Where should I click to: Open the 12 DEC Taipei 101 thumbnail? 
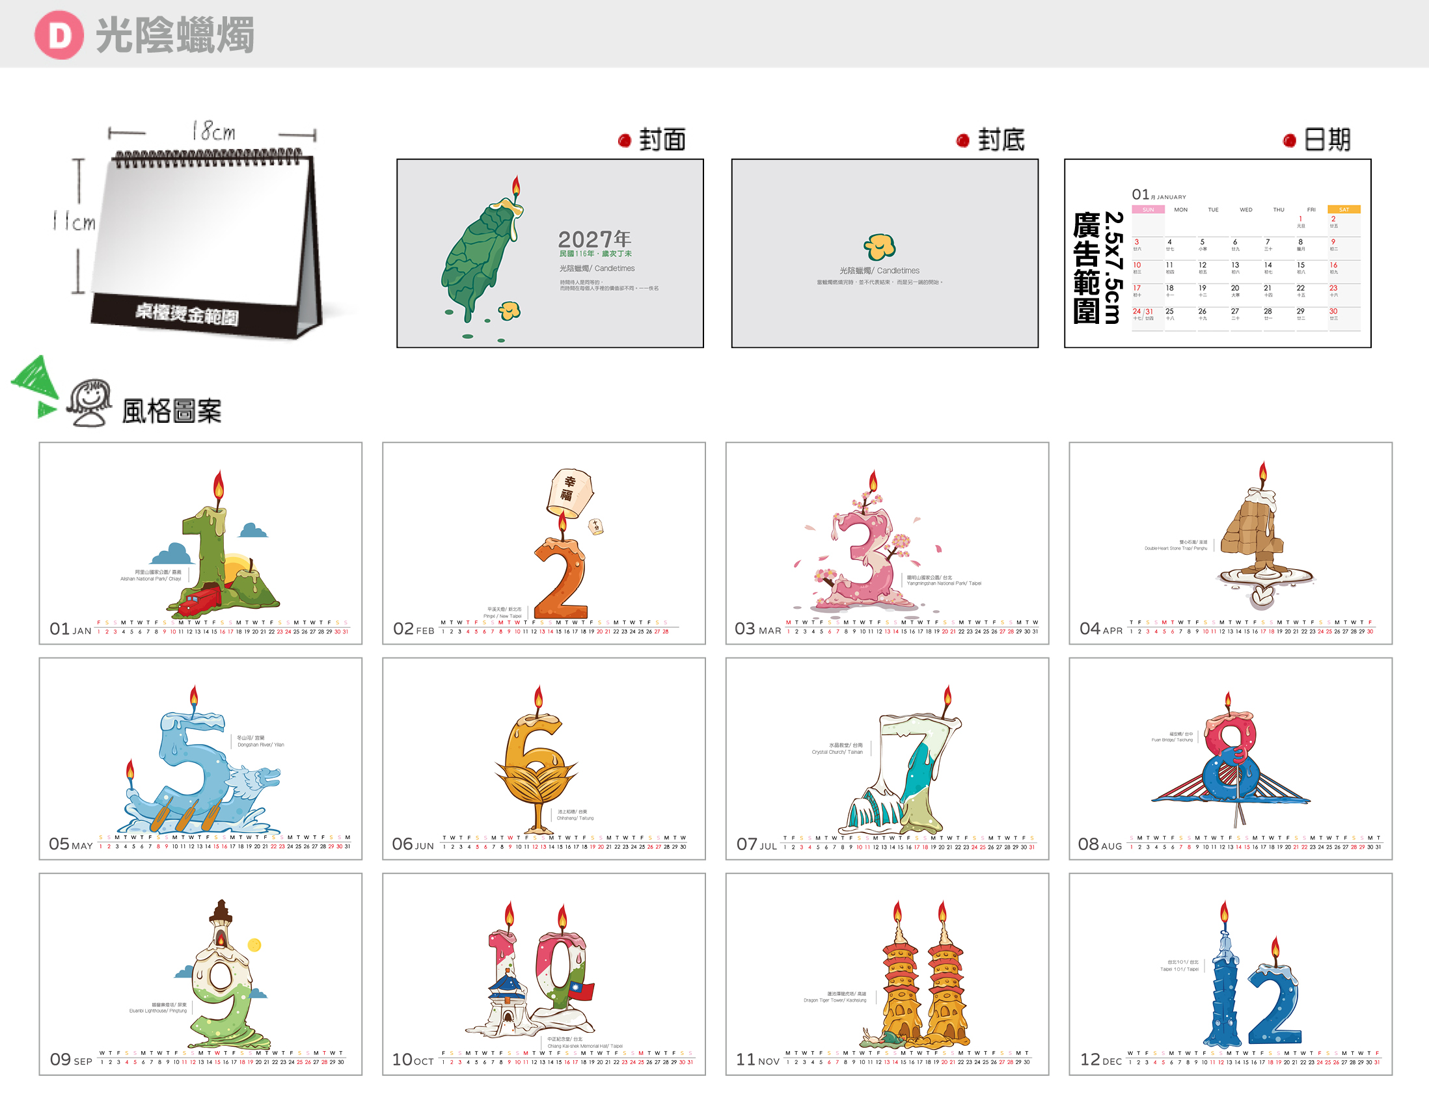1231,974
